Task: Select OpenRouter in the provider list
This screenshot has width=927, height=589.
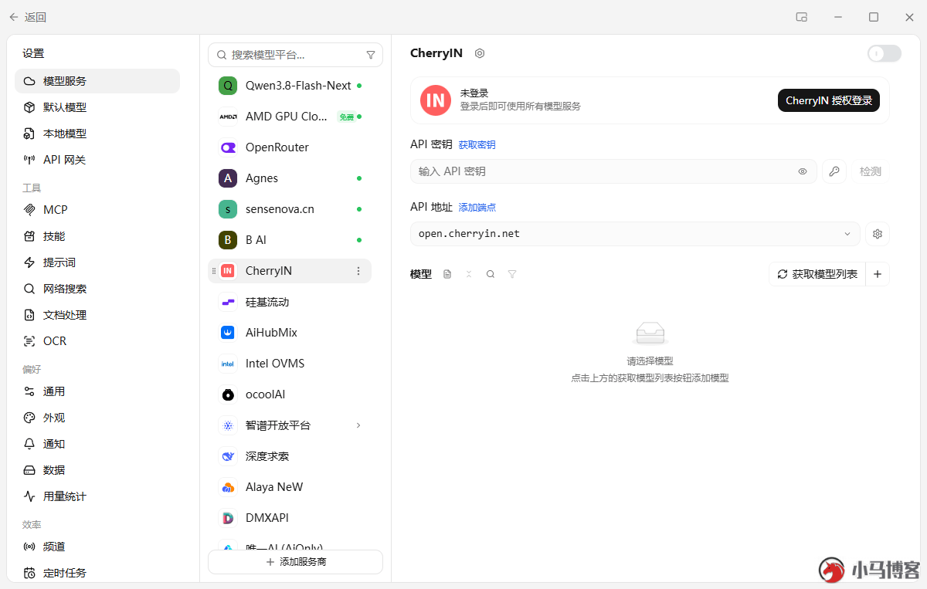Action: click(x=290, y=147)
